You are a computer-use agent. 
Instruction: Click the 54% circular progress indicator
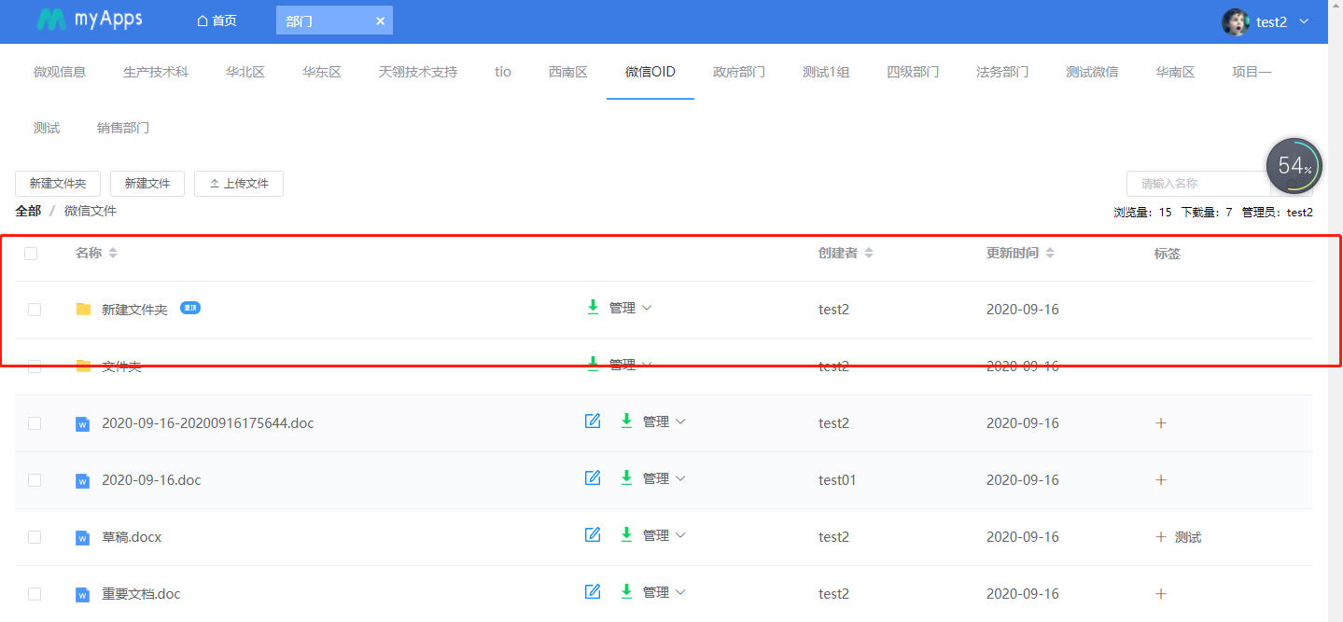tap(1294, 166)
